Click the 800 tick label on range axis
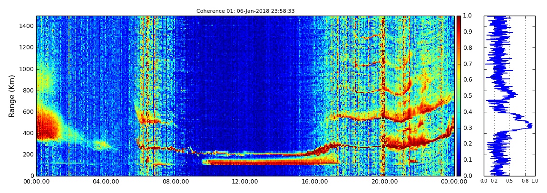 28,91
